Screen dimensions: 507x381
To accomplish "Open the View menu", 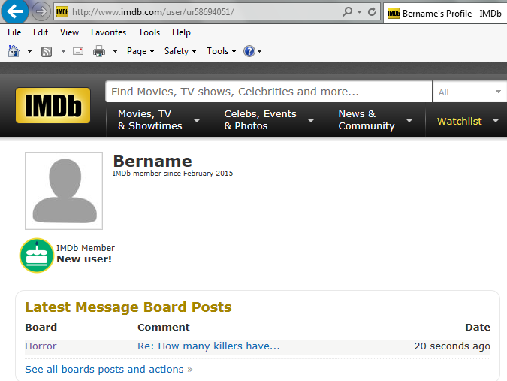I will (x=69, y=32).
